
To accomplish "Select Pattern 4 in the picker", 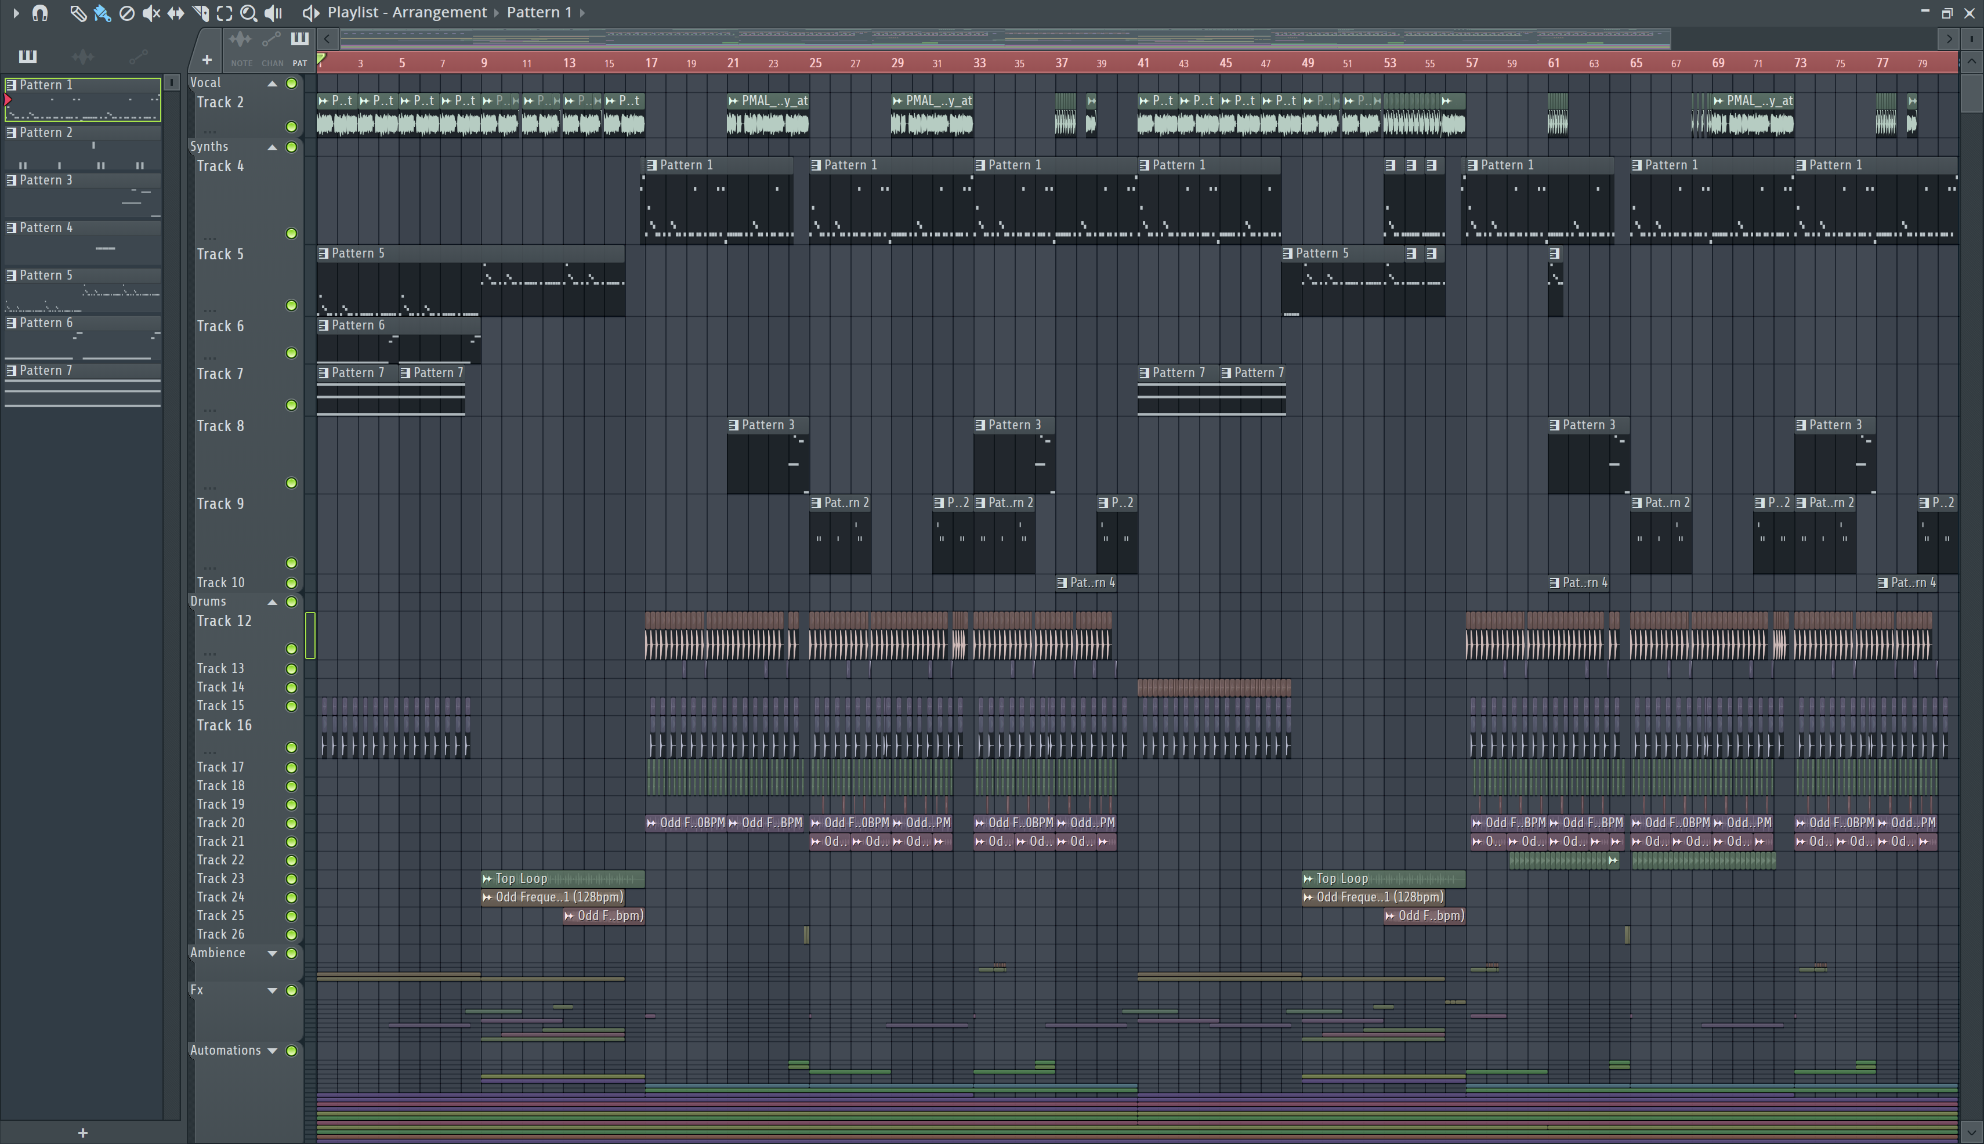I will [82, 243].
